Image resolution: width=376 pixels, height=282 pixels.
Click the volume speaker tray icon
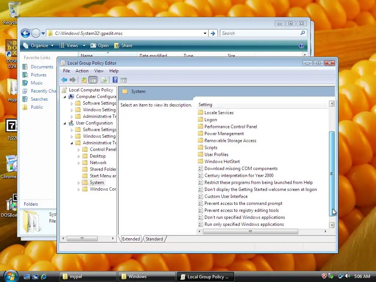point(348,276)
